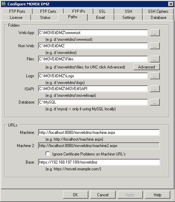Viewport: 175px width, 202px height.
Task: Click the d:\moveitdmz\moveitisapi example text
Action: [x=70, y=95]
